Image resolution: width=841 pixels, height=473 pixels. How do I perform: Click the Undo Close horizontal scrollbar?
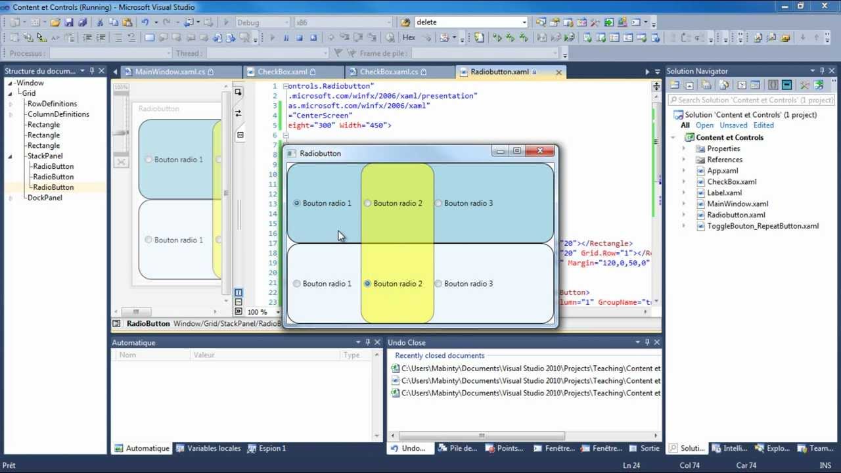click(x=524, y=435)
